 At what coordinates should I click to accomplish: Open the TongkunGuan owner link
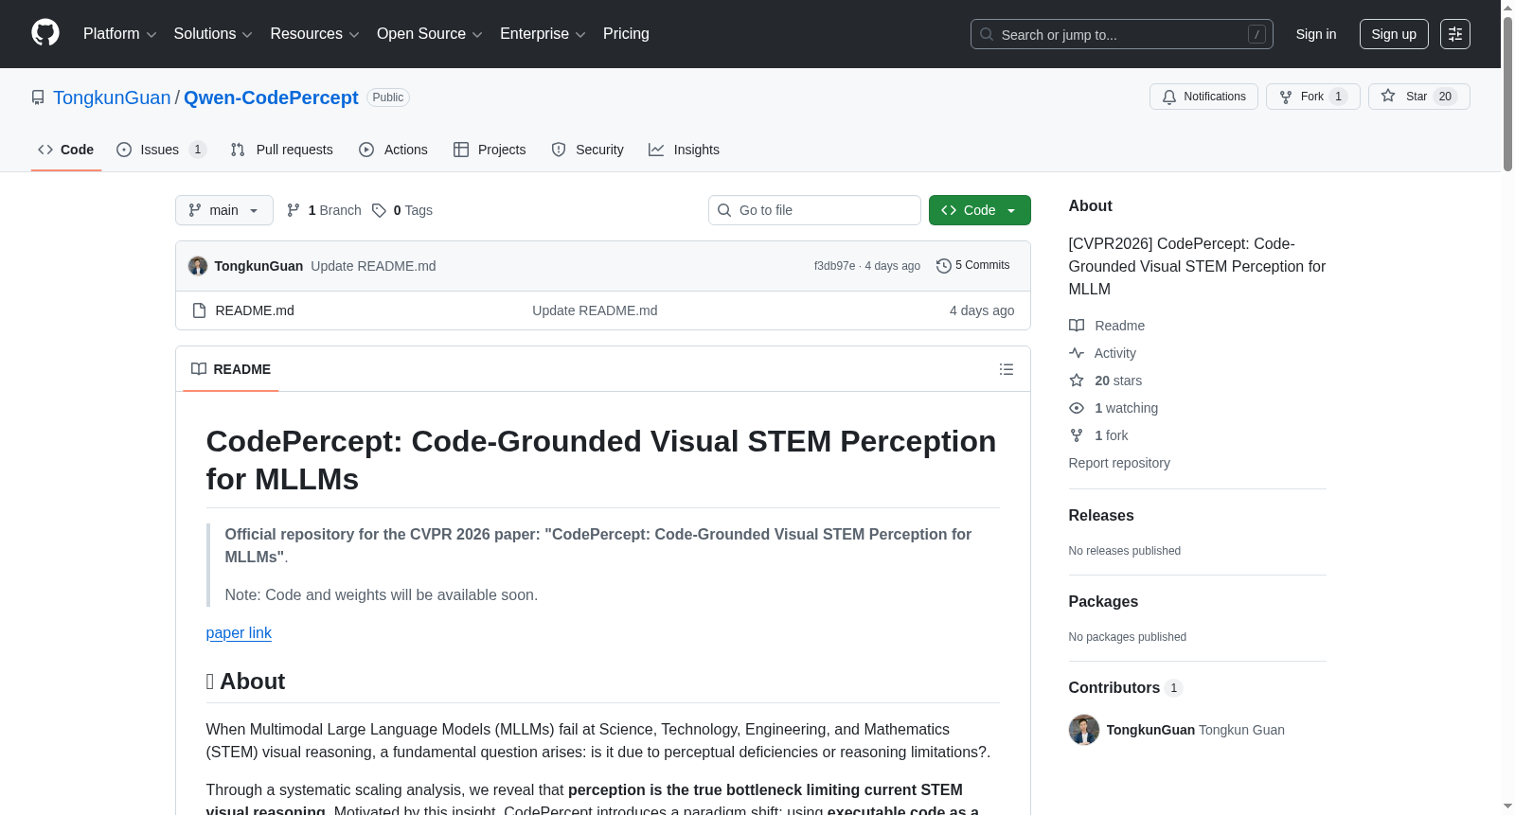click(112, 97)
